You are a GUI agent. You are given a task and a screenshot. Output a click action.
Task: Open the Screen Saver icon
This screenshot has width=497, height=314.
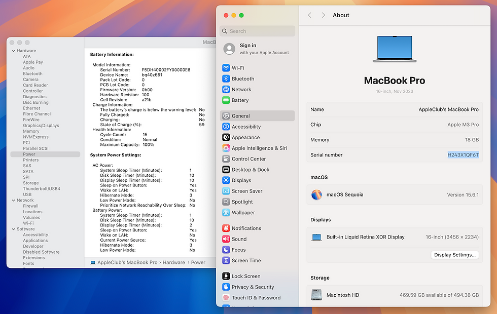pos(226,191)
